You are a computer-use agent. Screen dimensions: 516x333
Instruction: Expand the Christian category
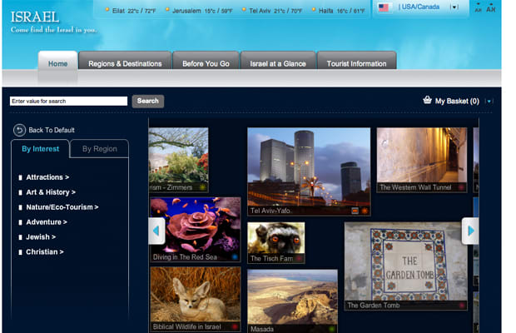point(45,251)
